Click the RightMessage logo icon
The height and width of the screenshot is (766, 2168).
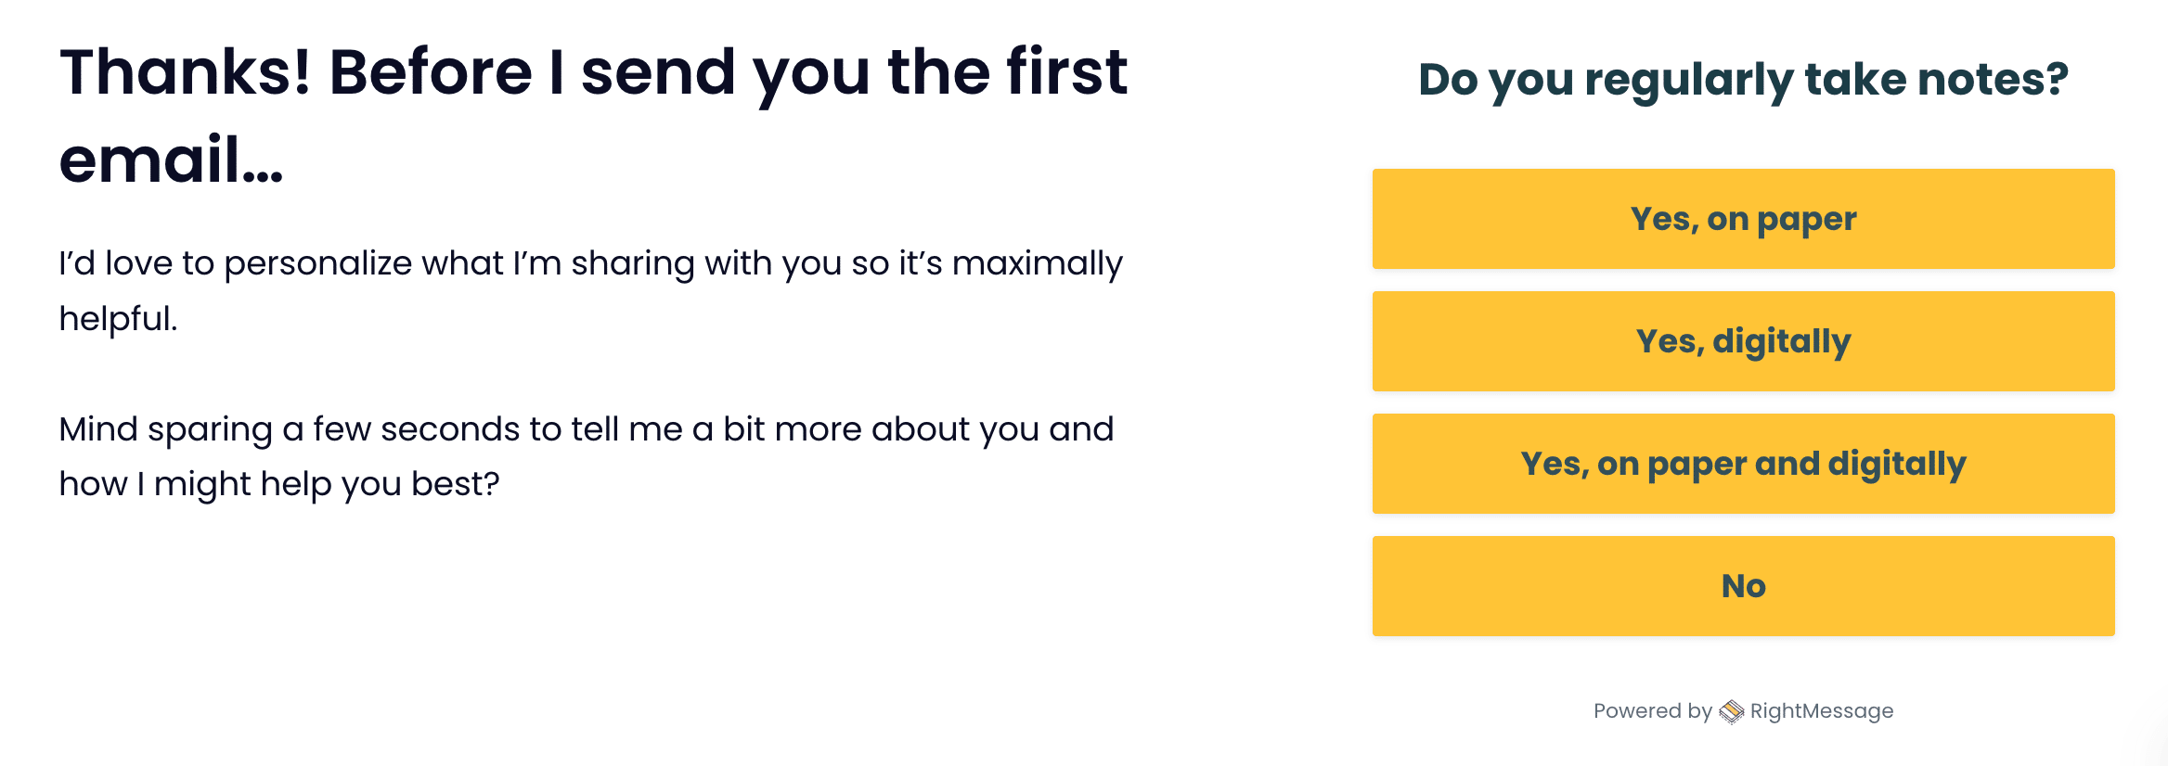point(1731,711)
